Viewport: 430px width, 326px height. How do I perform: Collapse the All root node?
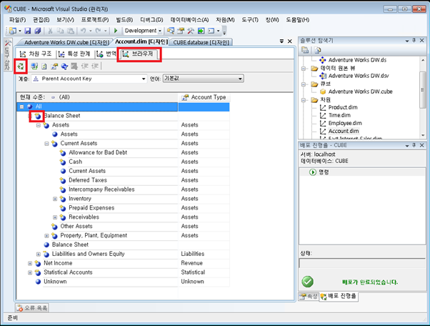pyautogui.click(x=21, y=107)
